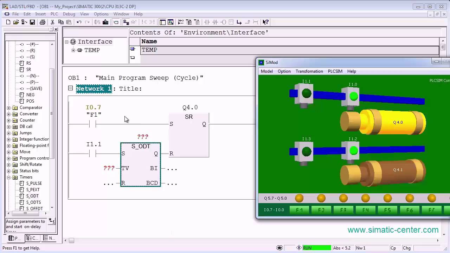Expand the Counter folder

coord(9,121)
